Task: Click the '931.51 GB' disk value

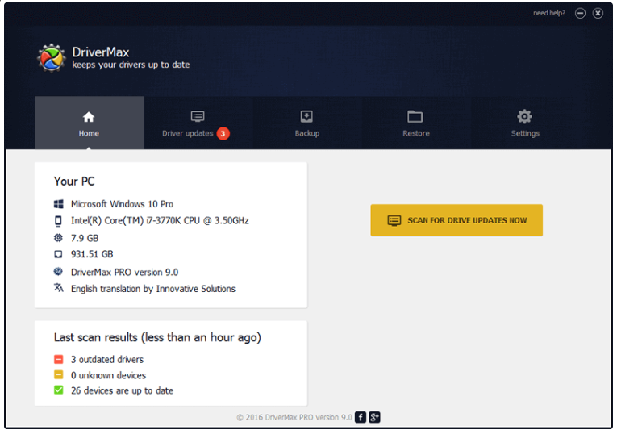Action: (92, 254)
